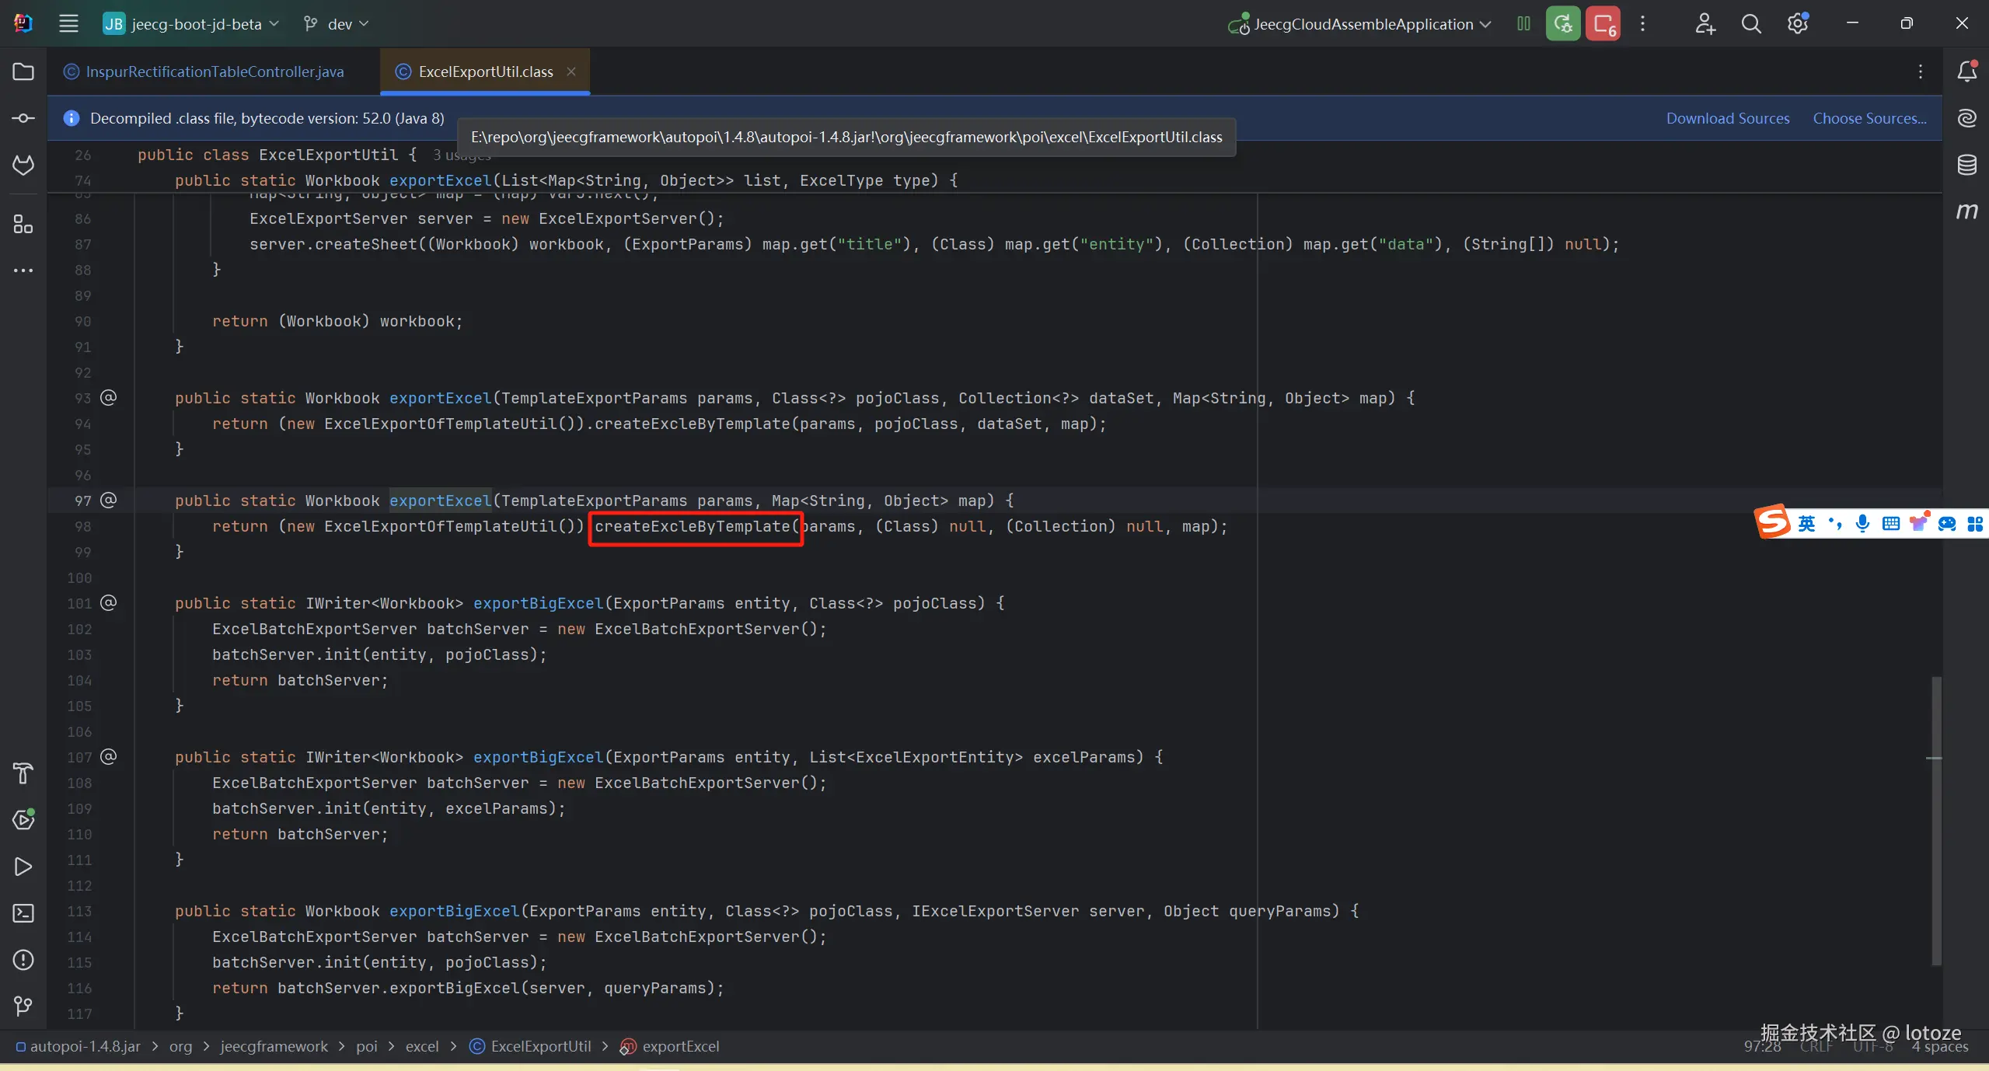Open the Git tool window icon
The image size is (1989, 1071).
pos(23,1006)
